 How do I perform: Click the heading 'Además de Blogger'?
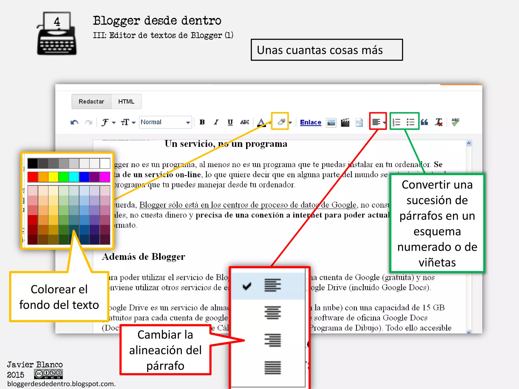coord(143,257)
